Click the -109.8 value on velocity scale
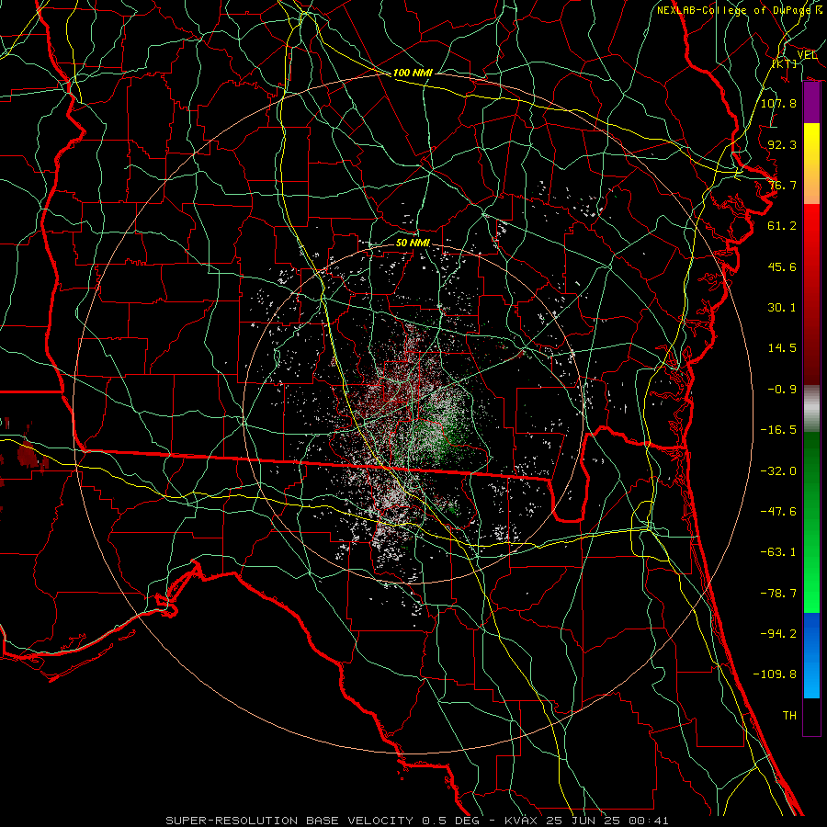 coord(775,674)
